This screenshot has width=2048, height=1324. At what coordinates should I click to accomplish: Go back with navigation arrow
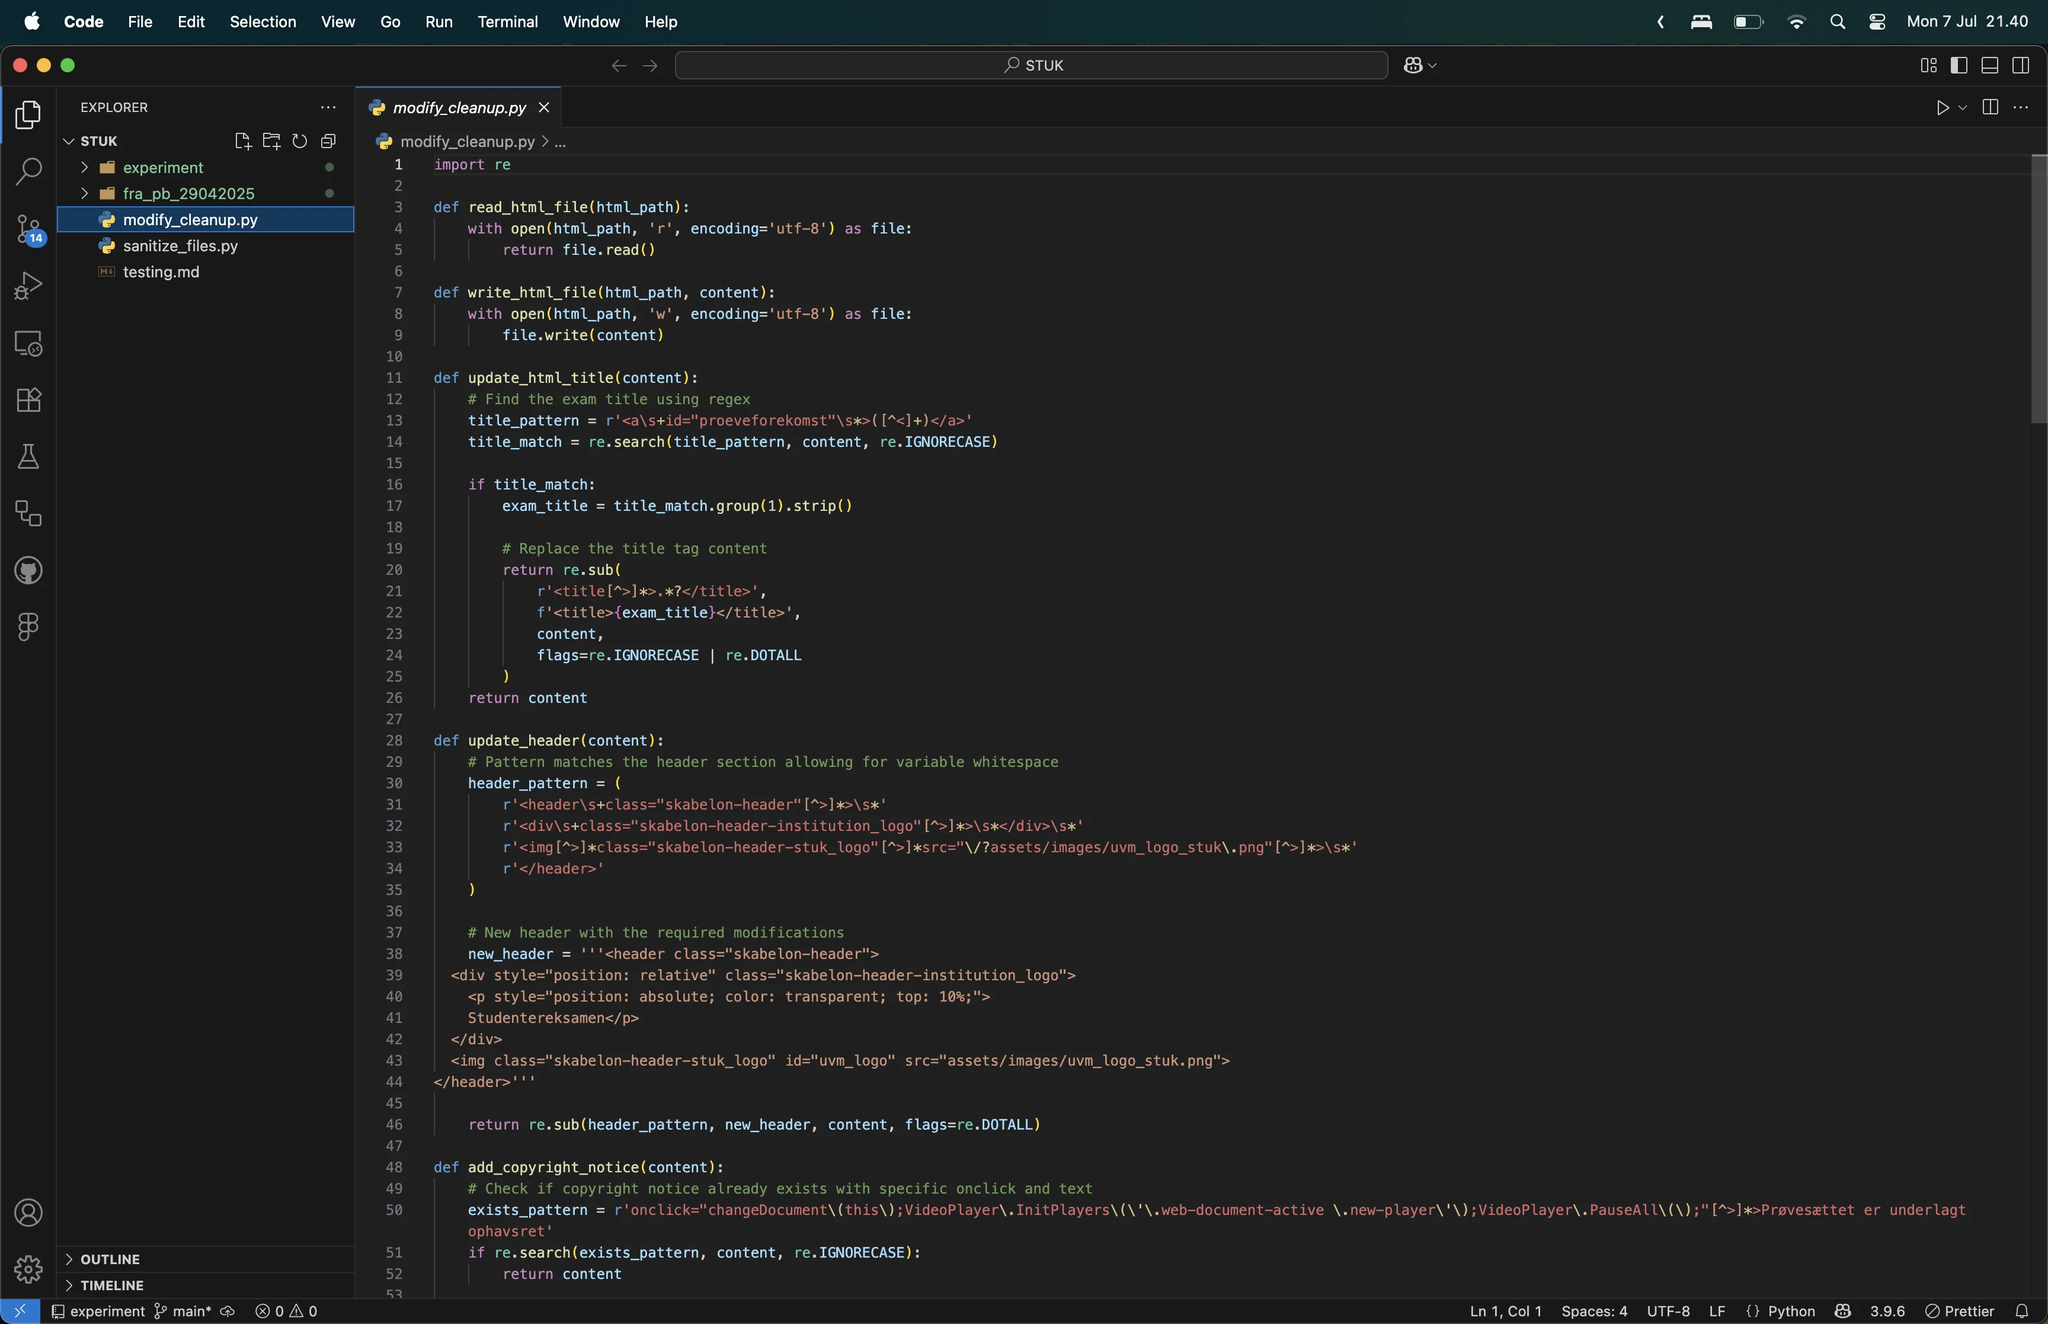pos(618,65)
